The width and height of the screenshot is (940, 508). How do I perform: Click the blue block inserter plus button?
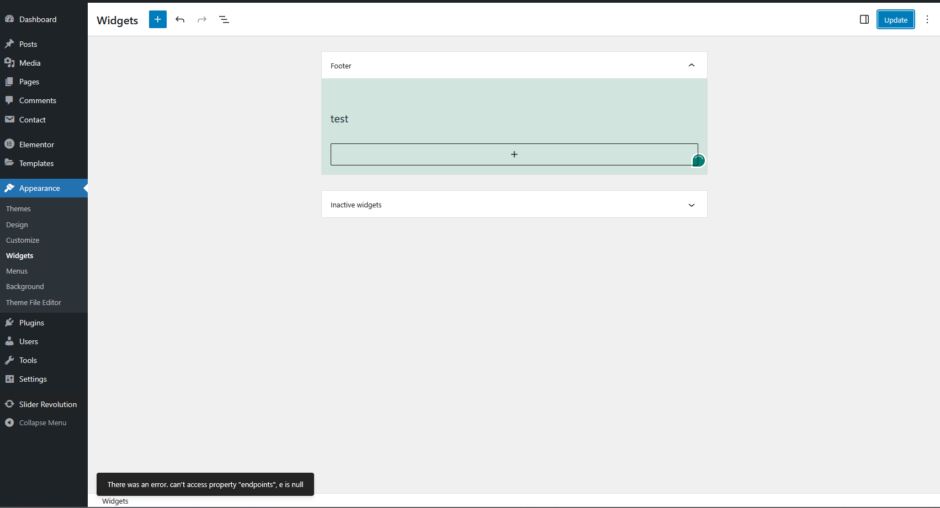(157, 19)
